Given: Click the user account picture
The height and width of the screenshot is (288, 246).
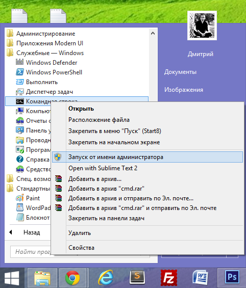Looking at the screenshot, I should tap(202, 25).
